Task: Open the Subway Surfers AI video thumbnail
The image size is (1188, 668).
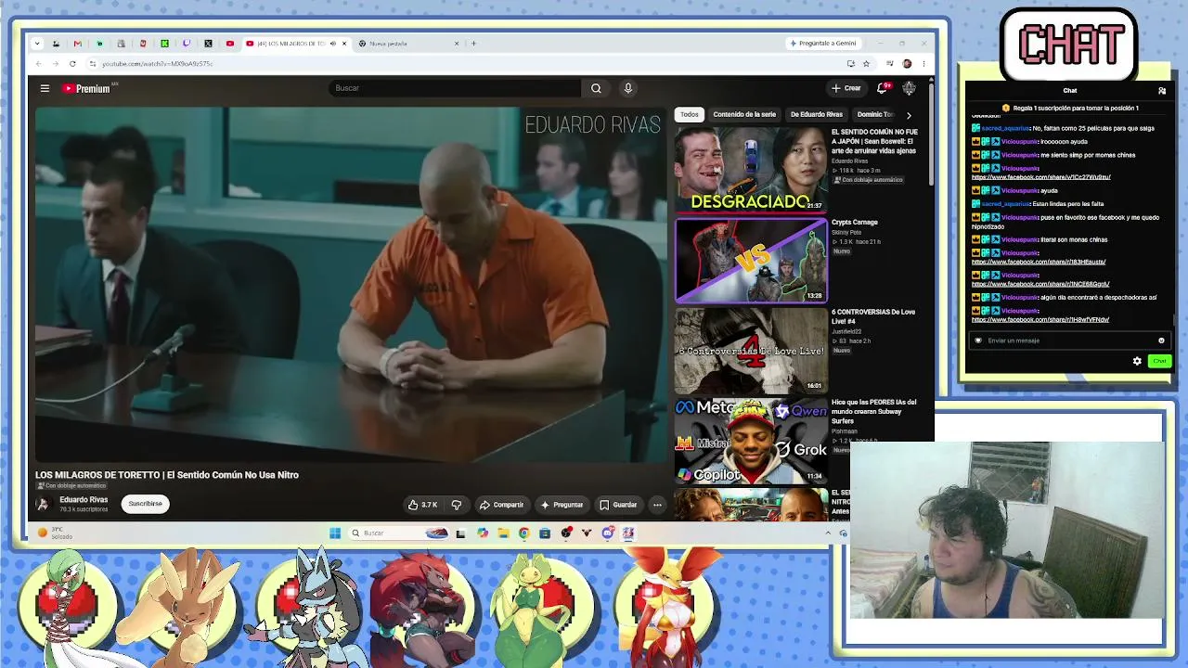Action: point(750,442)
